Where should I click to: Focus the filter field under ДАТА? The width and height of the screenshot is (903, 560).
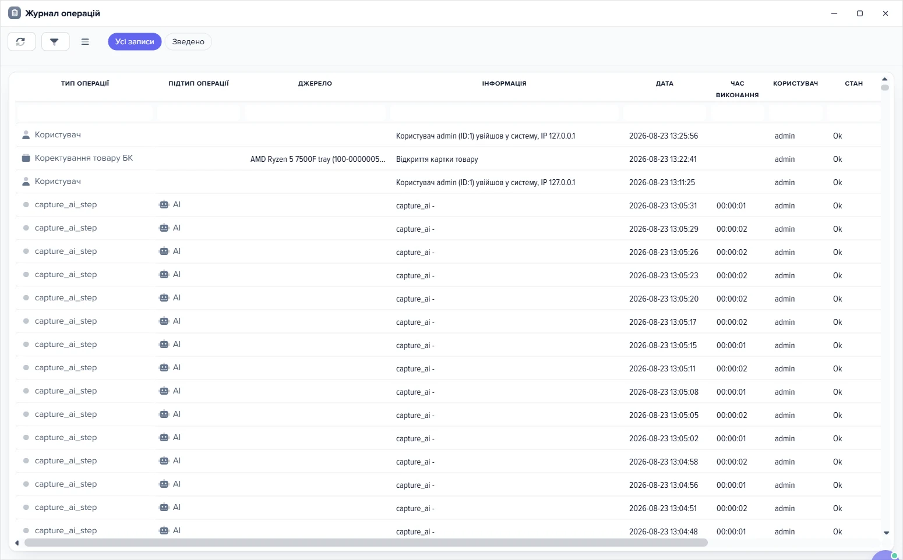click(665, 112)
